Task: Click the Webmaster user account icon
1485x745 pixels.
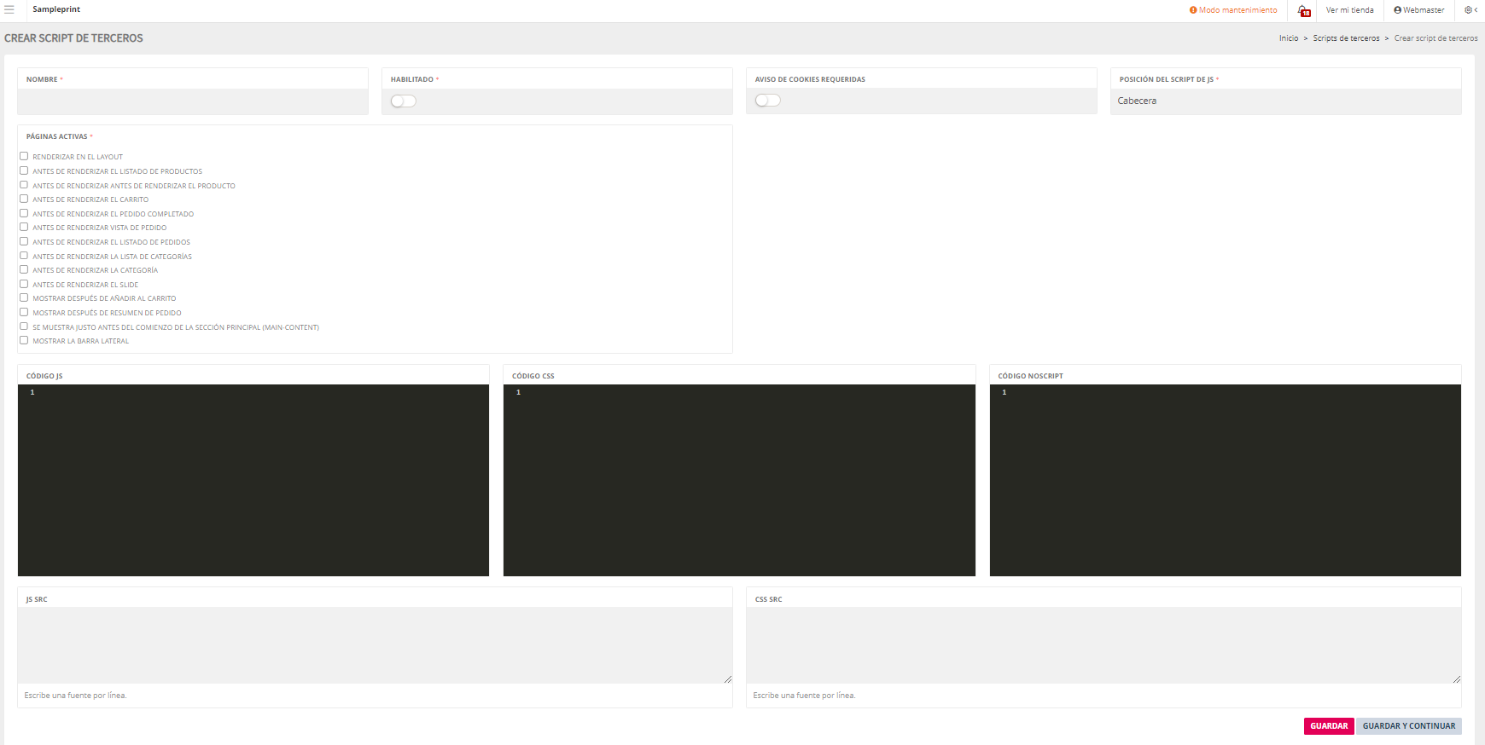Action: [1398, 10]
